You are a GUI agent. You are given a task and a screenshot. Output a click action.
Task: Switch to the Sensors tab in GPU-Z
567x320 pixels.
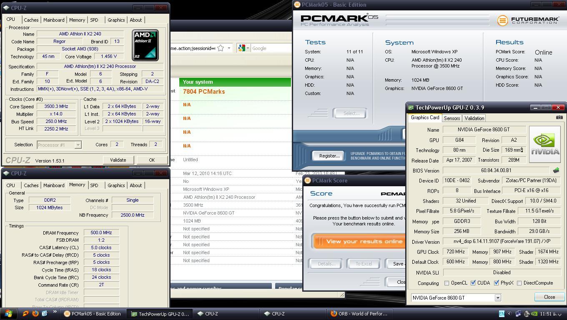coord(452,118)
